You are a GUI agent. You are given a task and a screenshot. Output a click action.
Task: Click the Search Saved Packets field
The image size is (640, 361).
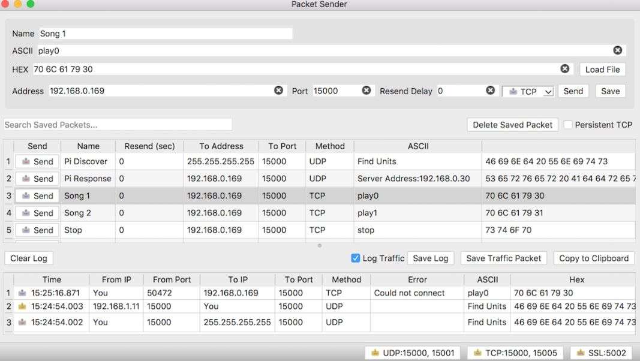[118, 125]
